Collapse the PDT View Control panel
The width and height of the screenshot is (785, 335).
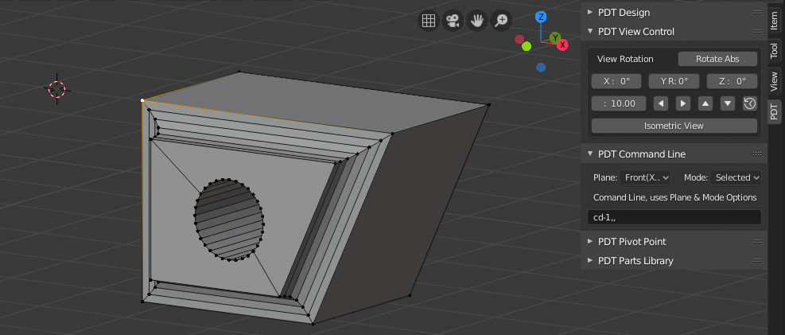pyautogui.click(x=635, y=32)
